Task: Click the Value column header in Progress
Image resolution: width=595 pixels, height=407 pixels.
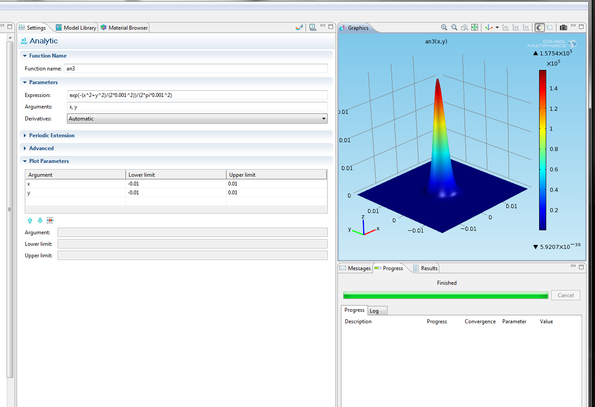Action: 546,322
